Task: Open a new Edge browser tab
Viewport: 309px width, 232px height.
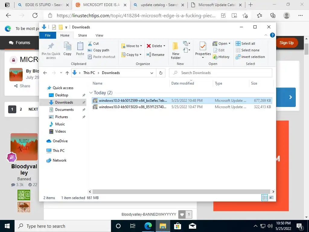Action: [250, 5]
